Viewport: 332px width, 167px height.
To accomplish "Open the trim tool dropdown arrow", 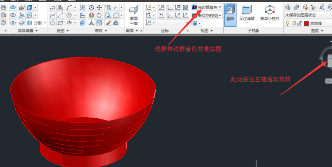I will tap(121, 7).
